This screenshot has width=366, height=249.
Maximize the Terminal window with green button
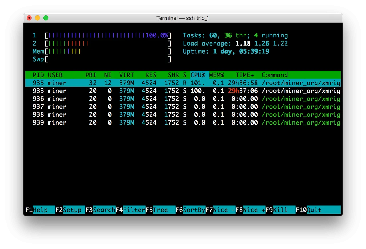[x=46, y=18]
